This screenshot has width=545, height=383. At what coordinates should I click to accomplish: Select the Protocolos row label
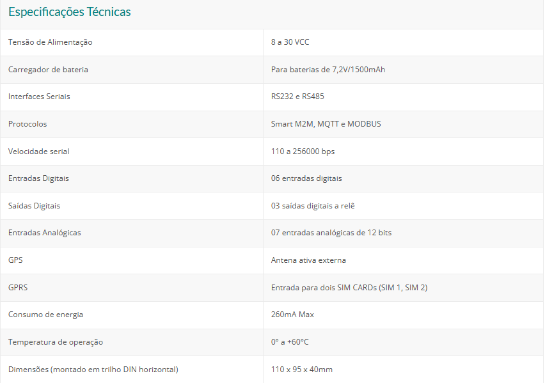coord(28,124)
